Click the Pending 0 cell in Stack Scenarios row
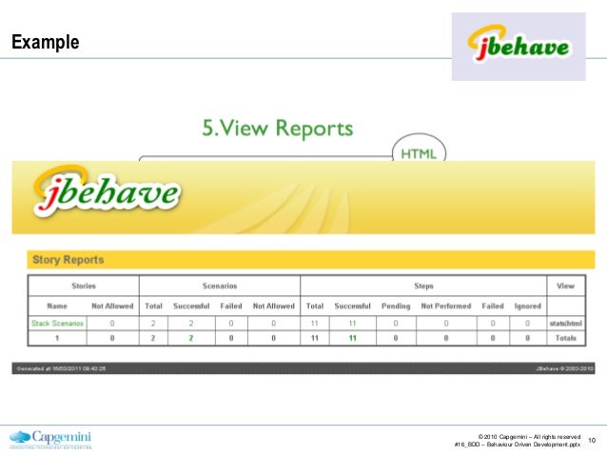 pos(396,323)
